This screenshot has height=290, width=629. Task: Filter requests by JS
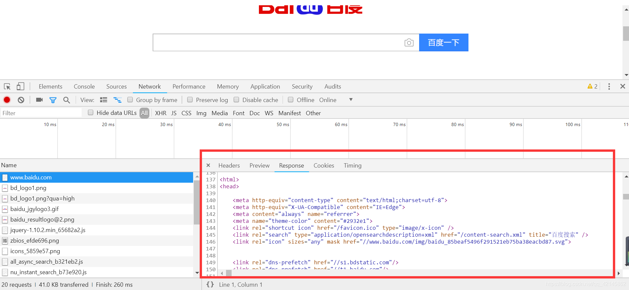point(174,113)
